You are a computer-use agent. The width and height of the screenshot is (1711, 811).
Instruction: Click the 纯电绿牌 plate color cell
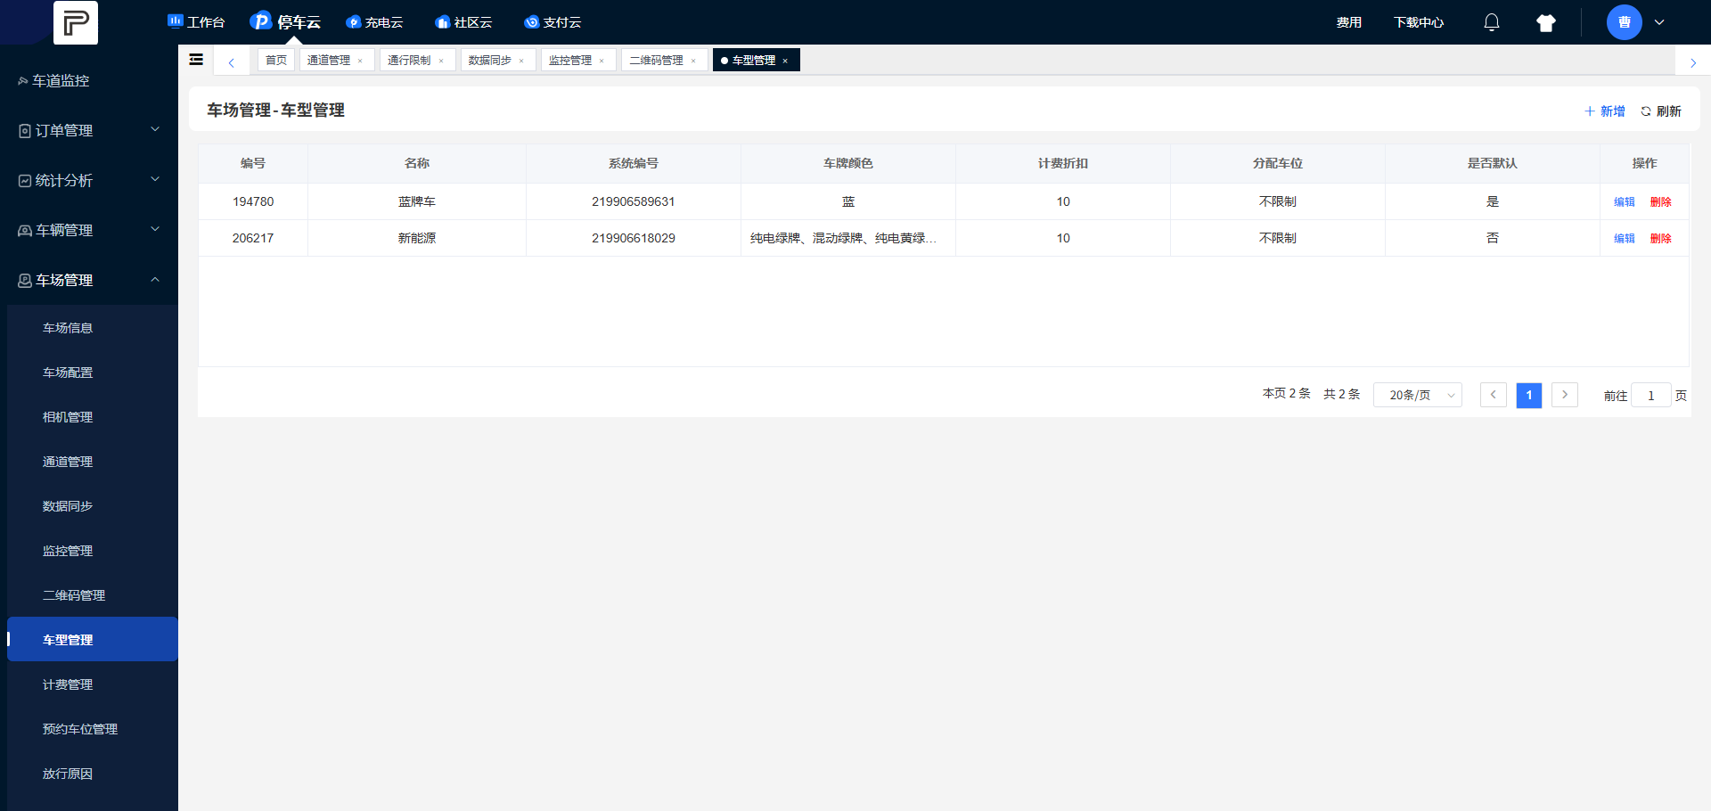click(x=848, y=238)
